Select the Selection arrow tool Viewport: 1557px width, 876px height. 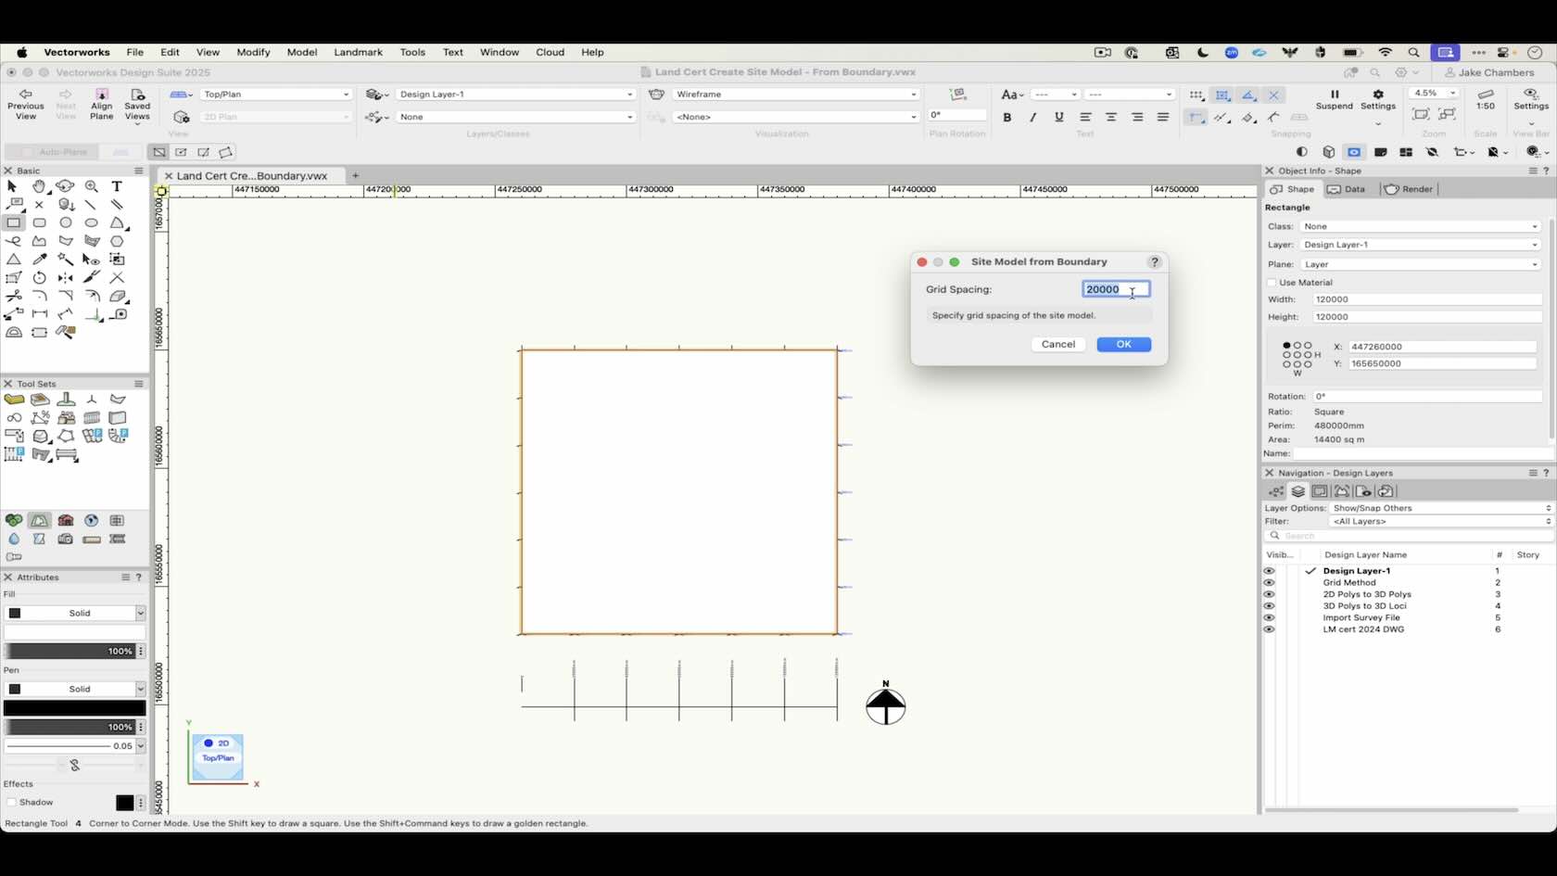(12, 186)
